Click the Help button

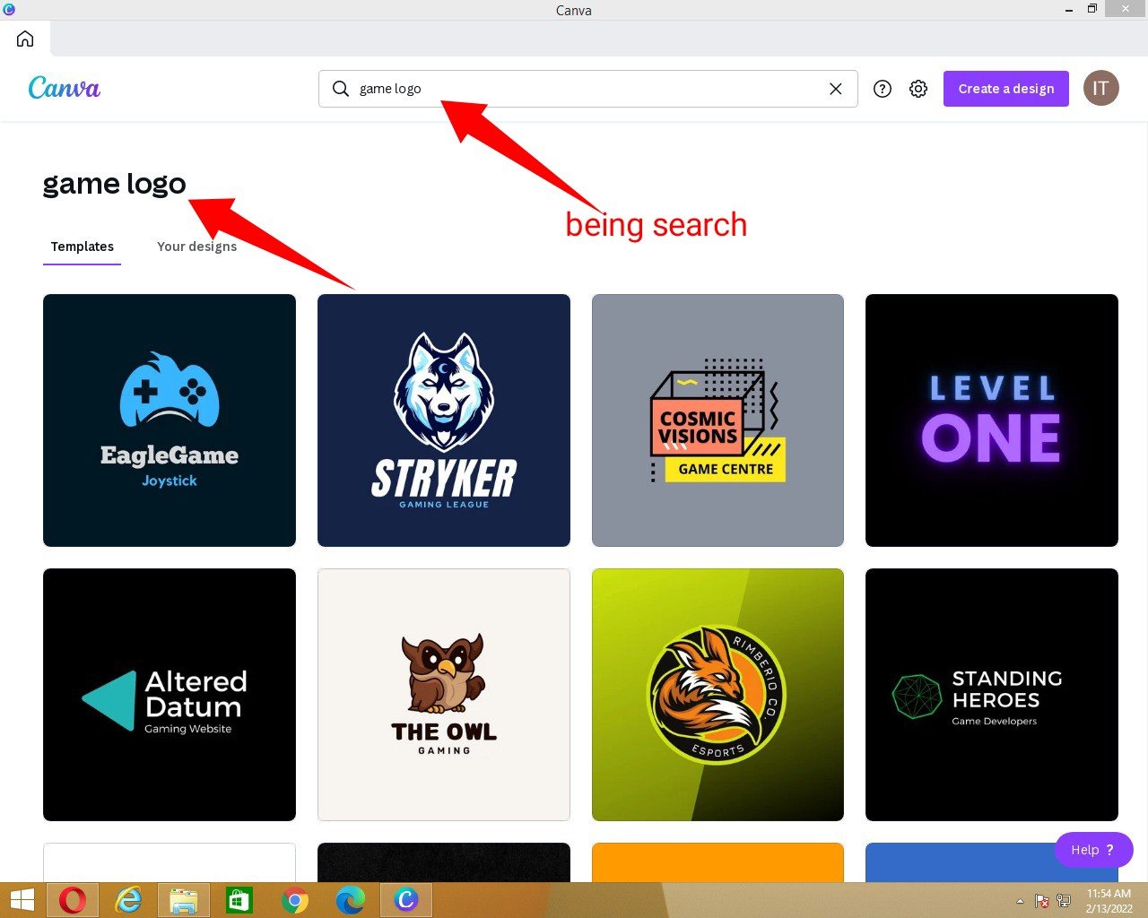coord(1094,850)
